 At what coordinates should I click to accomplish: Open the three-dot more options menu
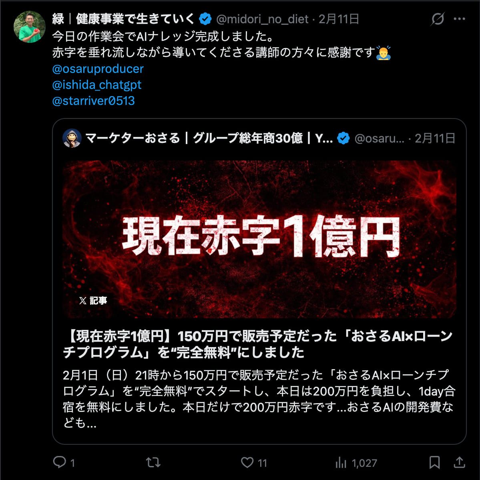point(459,19)
